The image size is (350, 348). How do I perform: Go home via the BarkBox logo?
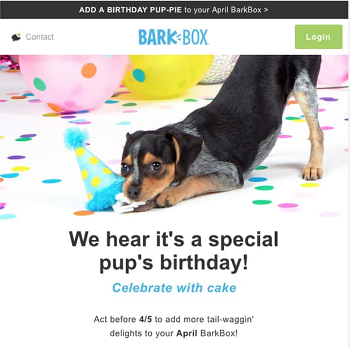coord(174,37)
